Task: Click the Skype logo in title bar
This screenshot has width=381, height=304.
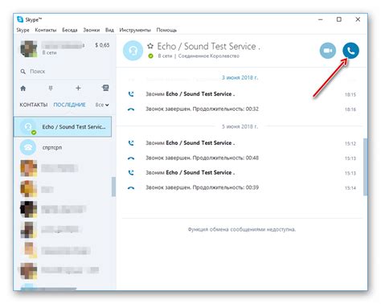Action: tap(20, 19)
